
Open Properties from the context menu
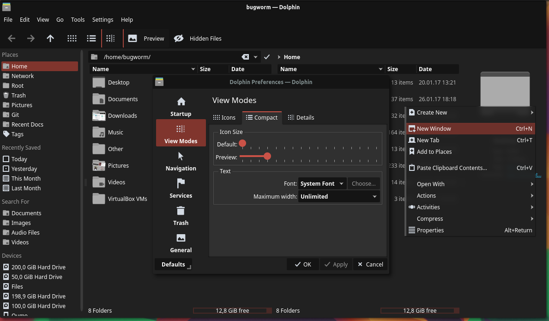coord(471,230)
